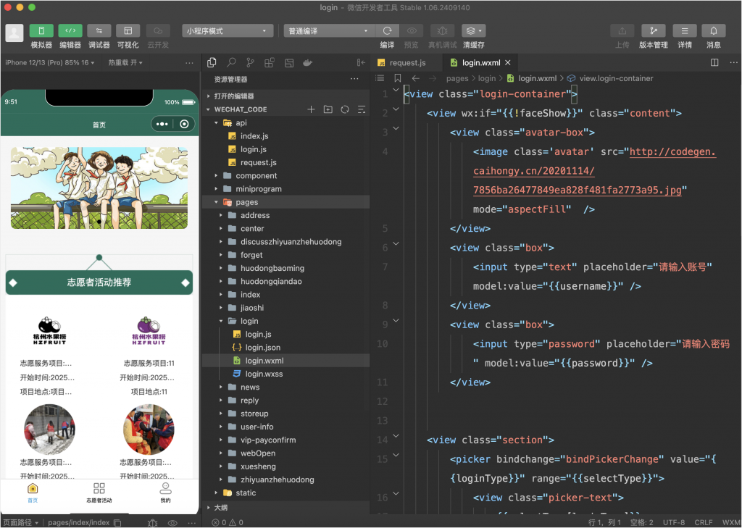Select 志愿者活动 tab in simulator bottom bar
The image size is (742, 528).
[99, 492]
